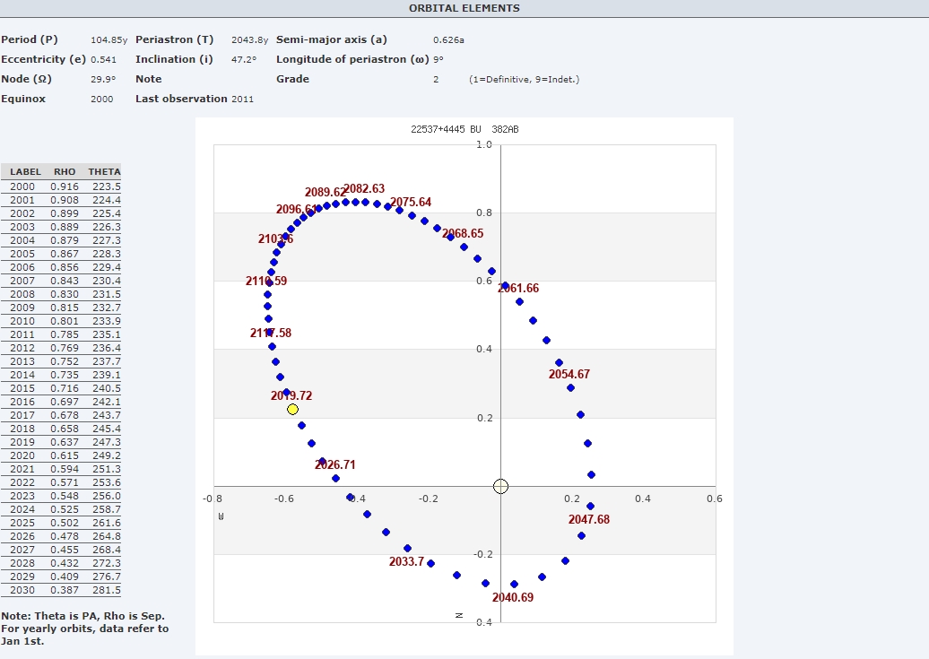The image size is (929, 659).
Task: Click the ORBITAL ELEMENTS header bar
Action: pyautogui.click(x=464, y=8)
